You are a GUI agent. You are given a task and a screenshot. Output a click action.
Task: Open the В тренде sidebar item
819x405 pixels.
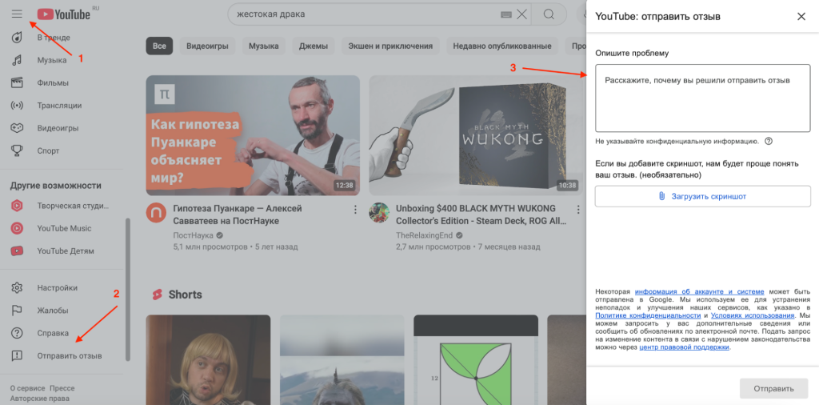(54, 38)
